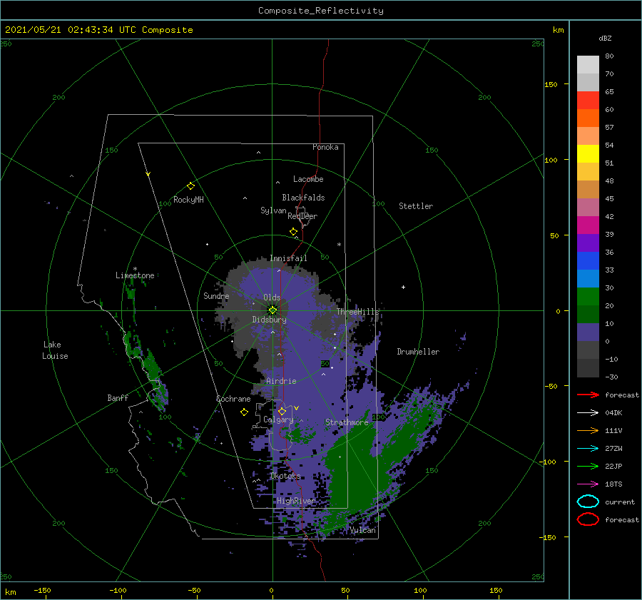This screenshot has width=642, height=600.
Task: Click the 18TS legend text
Action: coord(613,484)
